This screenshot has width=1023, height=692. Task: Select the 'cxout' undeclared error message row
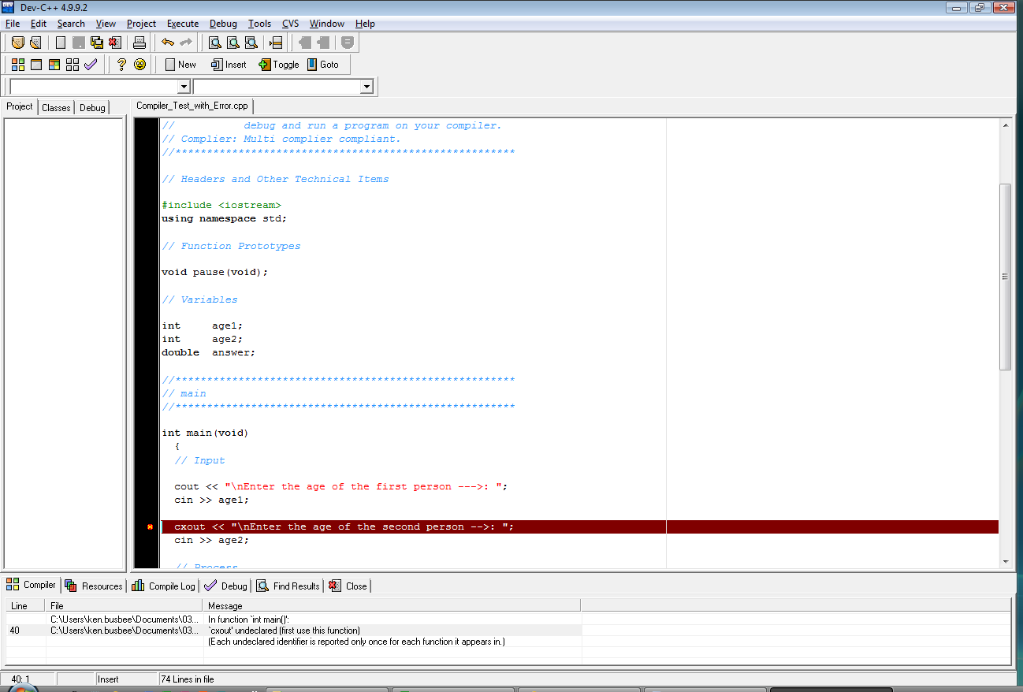[x=284, y=631]
